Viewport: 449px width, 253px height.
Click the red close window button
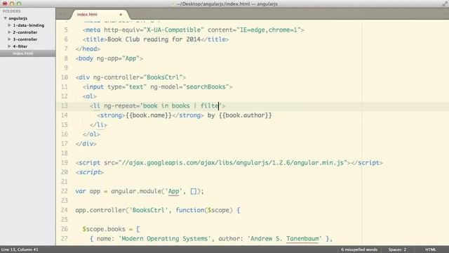(x=5, y=4)
